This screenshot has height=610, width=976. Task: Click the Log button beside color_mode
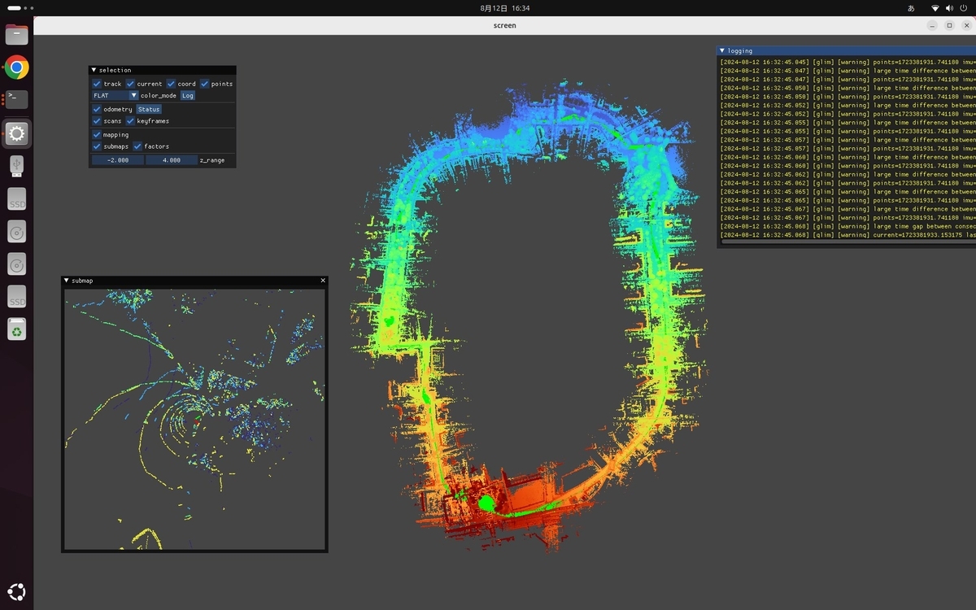tap(188, 95)
